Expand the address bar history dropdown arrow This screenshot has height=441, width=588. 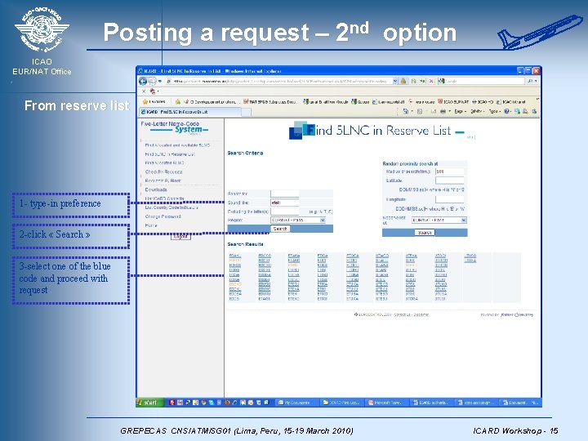(395, 81)
